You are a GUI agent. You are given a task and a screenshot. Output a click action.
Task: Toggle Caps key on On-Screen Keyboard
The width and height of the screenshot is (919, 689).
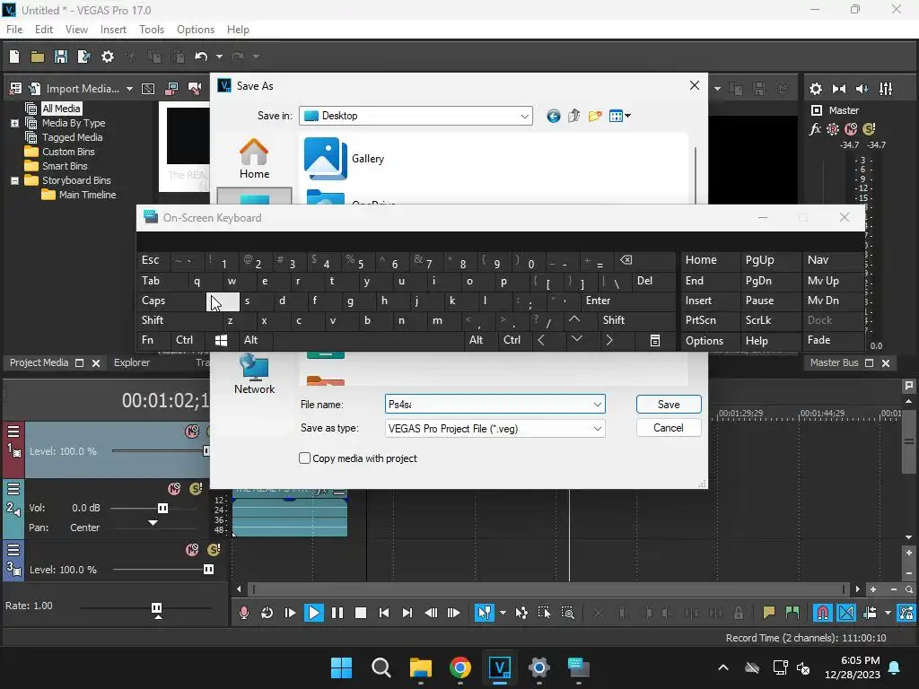point(171,301)
